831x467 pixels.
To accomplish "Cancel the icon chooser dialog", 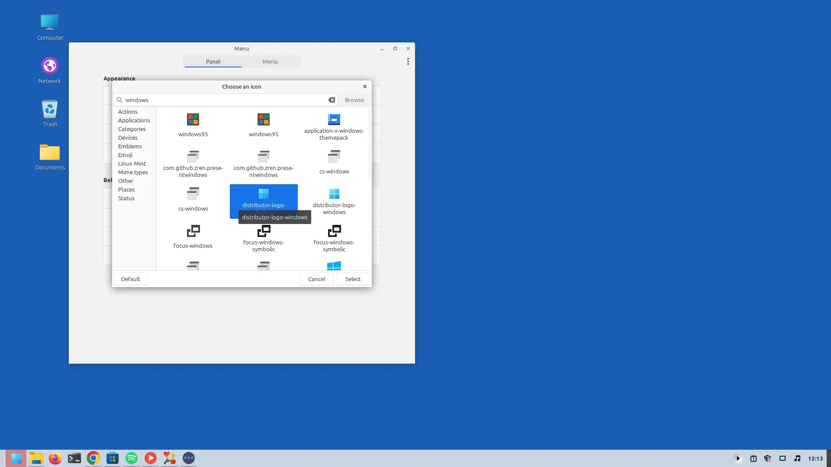I will [316, 279].
